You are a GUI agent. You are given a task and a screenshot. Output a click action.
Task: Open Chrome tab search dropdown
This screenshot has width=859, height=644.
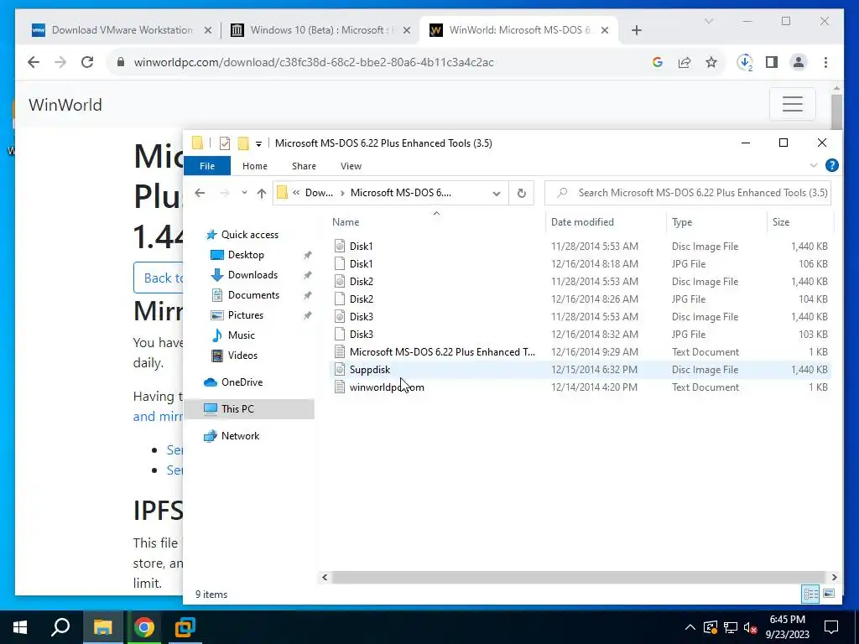708,21
